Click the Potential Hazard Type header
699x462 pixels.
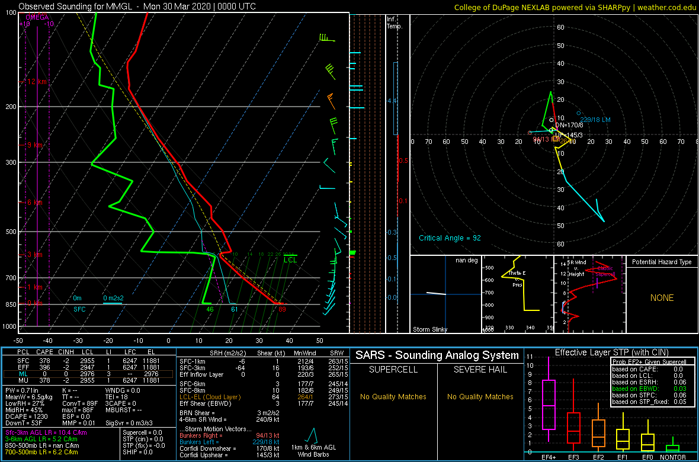click(x=662, y=262)
